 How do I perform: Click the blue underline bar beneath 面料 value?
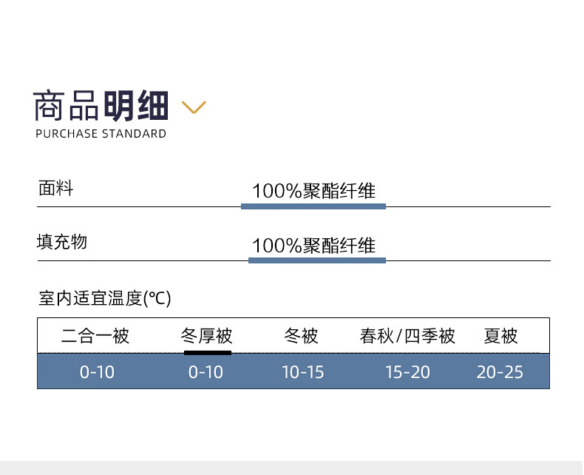[x=313, y=206]
